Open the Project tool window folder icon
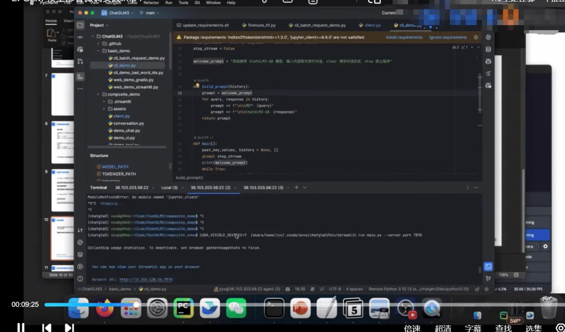The width and height of the screenshot is (565, 332). (x=80, y=25)
